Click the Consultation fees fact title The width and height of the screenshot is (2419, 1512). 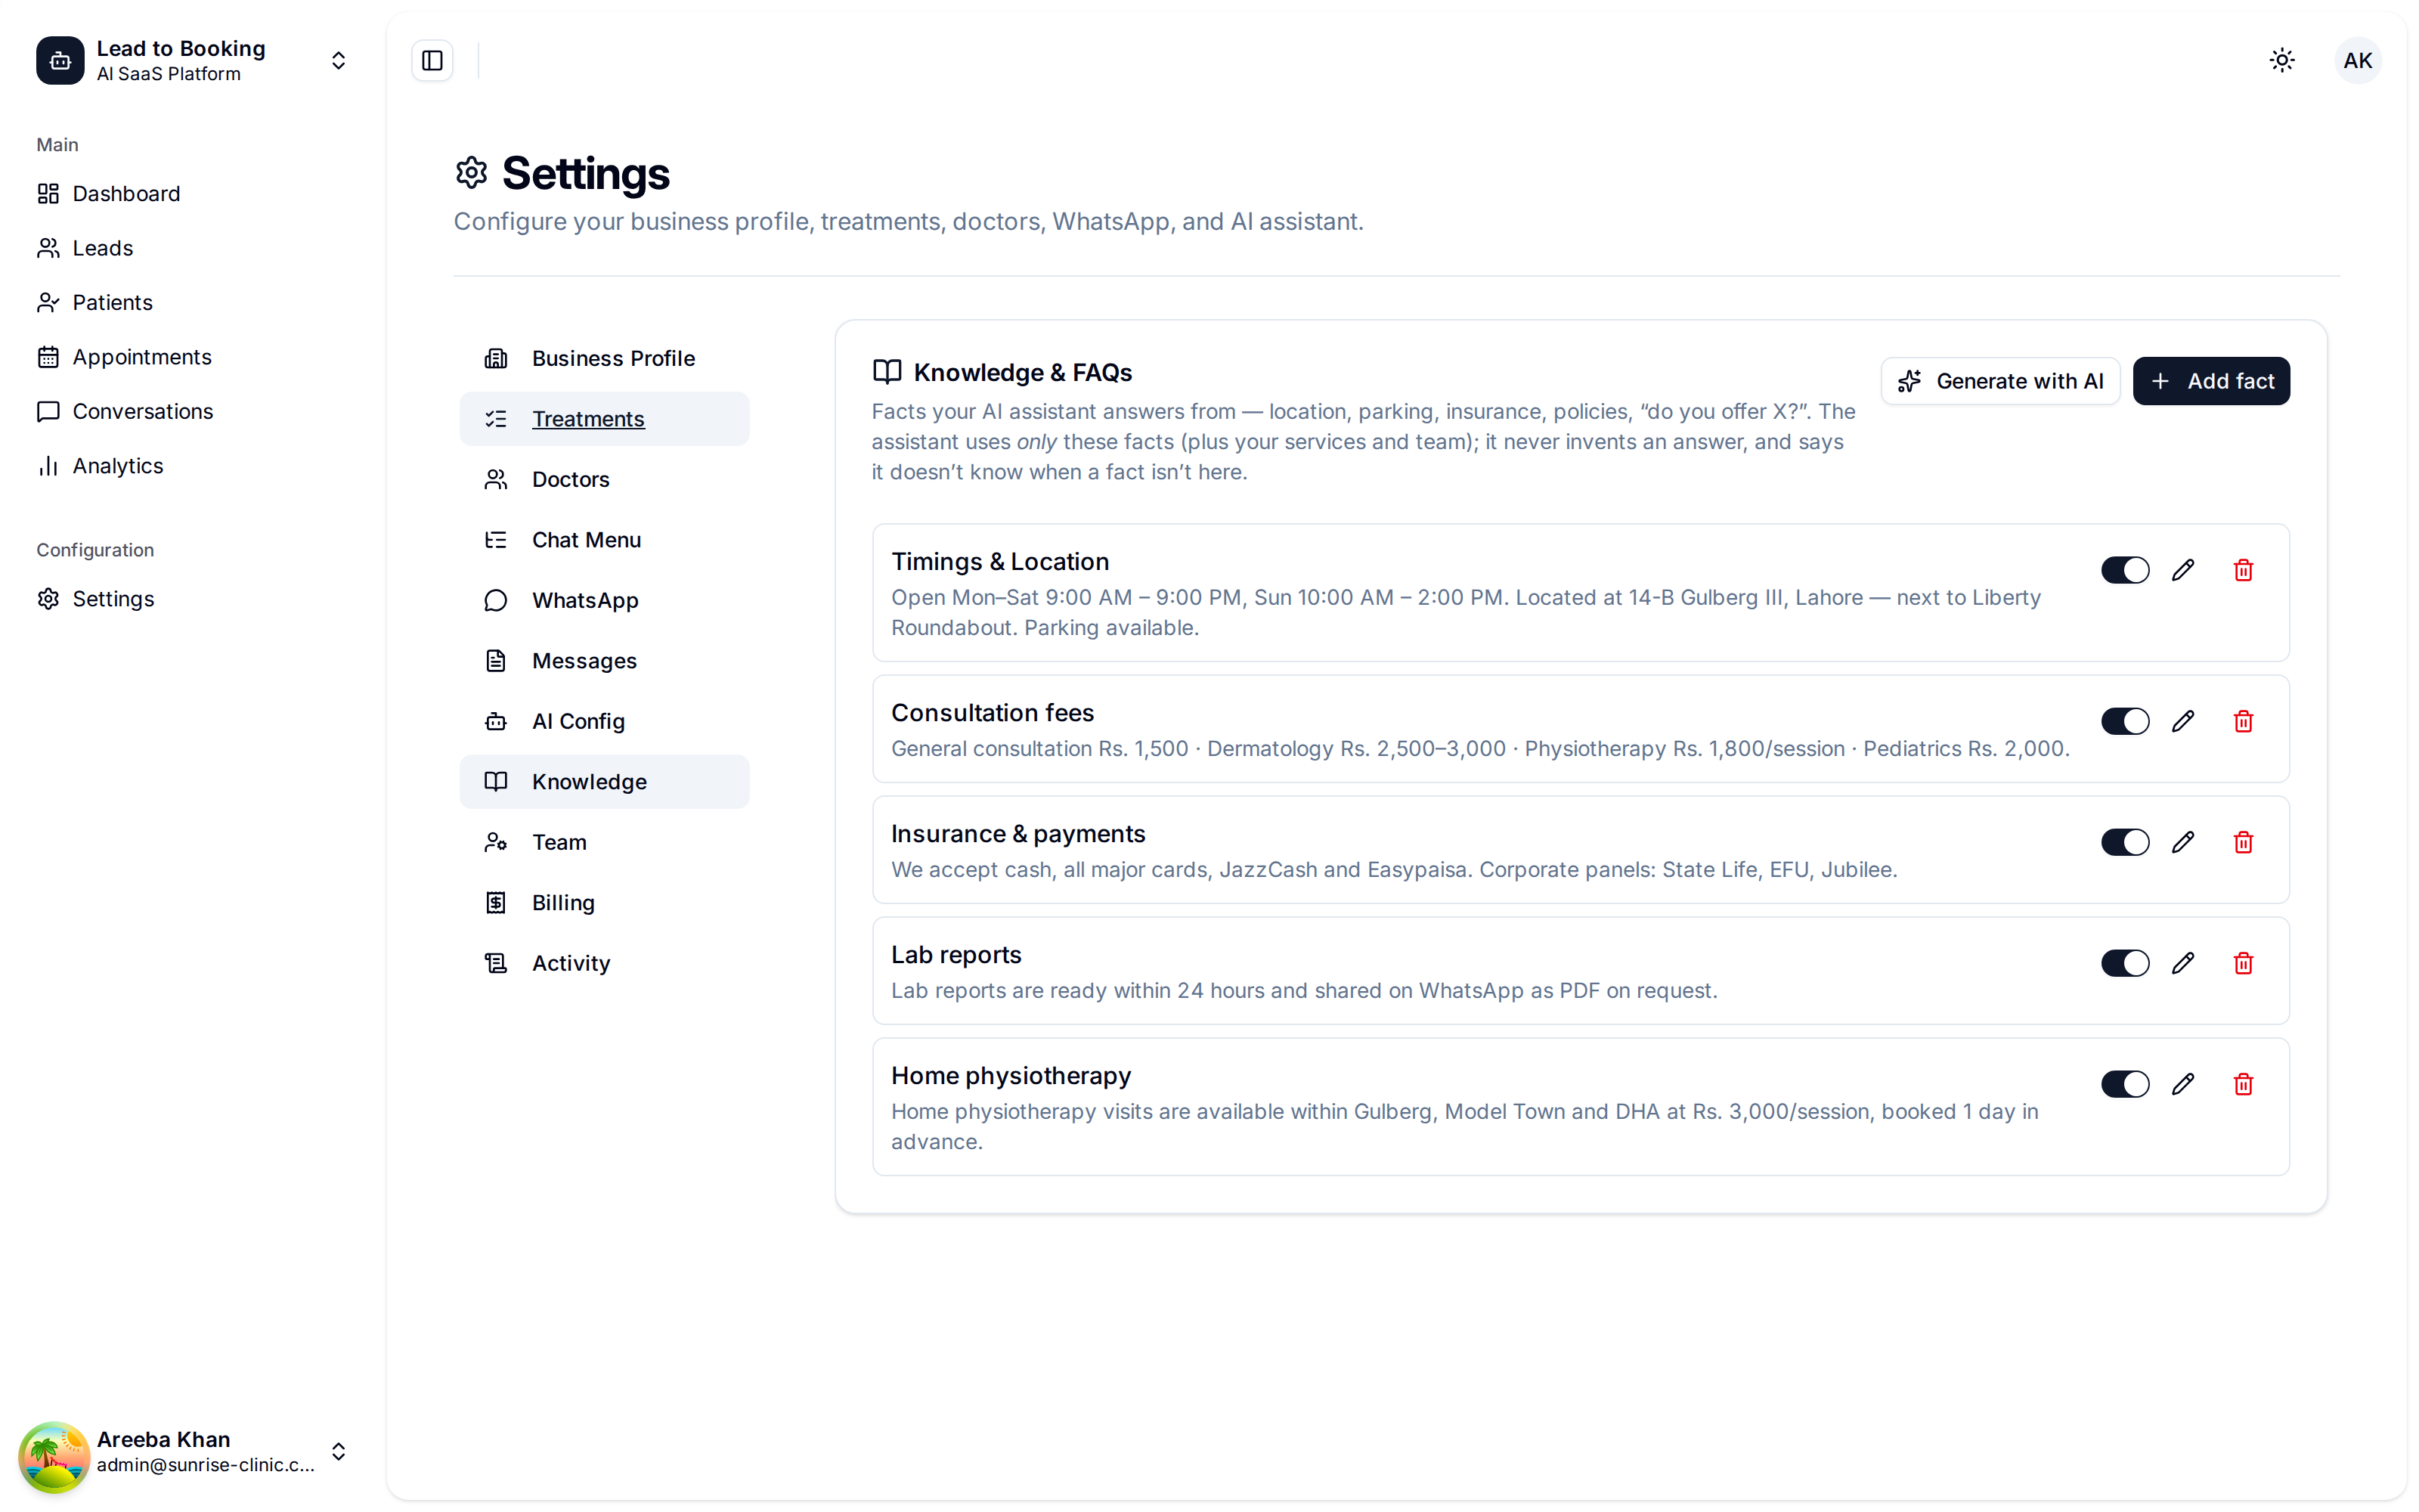[x=993, y=713]
